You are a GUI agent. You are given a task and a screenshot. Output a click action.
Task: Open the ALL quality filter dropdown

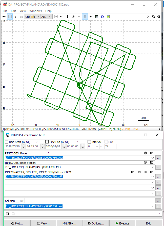tap(46, 17)
